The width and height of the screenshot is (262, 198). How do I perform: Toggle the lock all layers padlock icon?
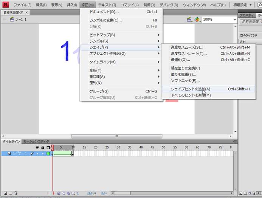43,147
